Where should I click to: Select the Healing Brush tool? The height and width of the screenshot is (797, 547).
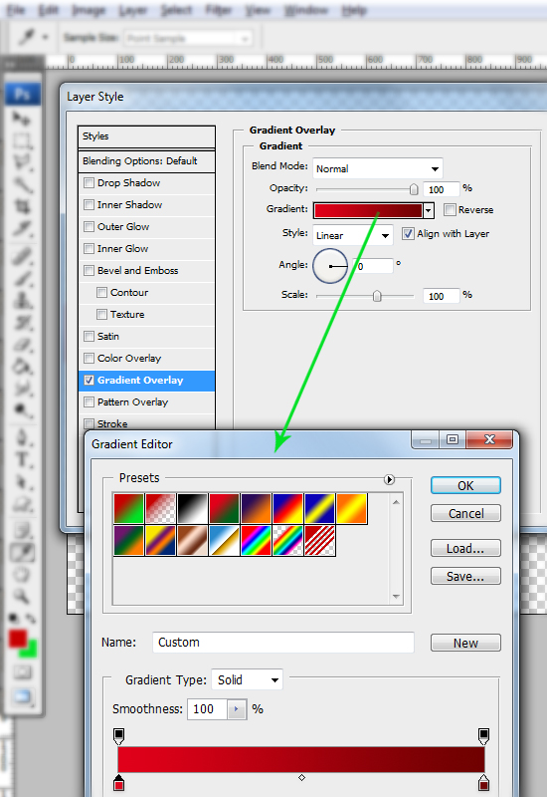(x=21, y=256)
